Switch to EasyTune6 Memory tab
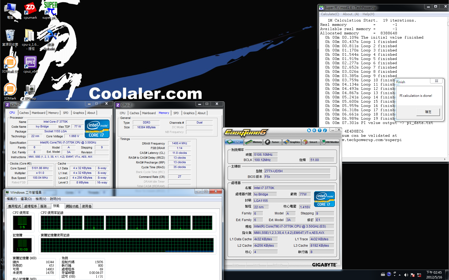The width and height of the screenshot is (449, 280). pyautogui.click(x=254, y=142)
